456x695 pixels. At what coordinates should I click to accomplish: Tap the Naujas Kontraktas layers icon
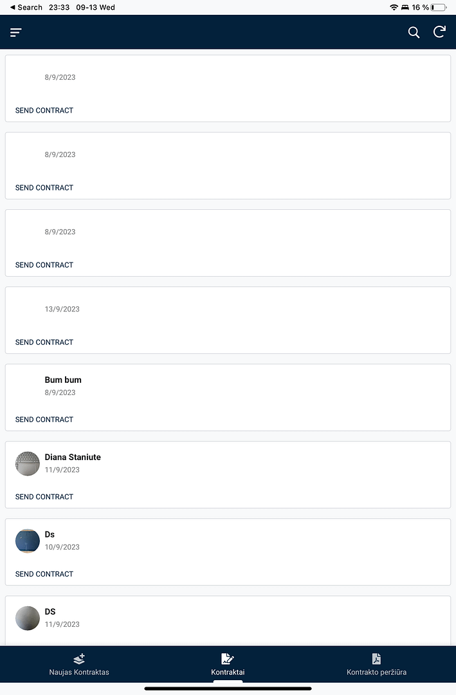[79, 658]
